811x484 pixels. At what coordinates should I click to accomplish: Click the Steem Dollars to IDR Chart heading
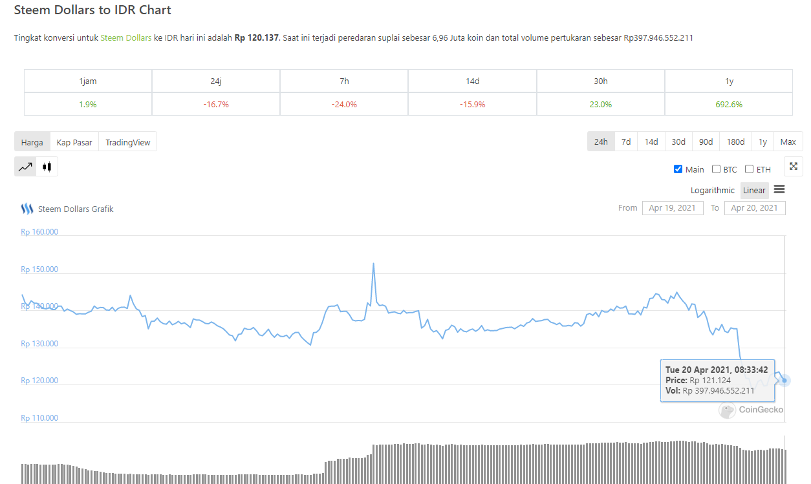pyautogui.click(x=92, y=10)
